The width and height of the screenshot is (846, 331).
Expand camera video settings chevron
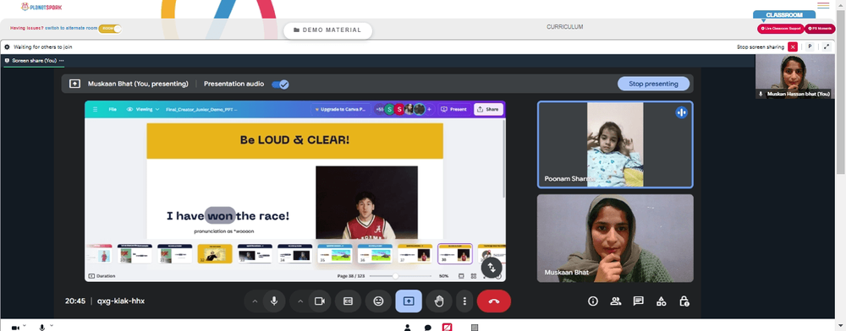300,301
